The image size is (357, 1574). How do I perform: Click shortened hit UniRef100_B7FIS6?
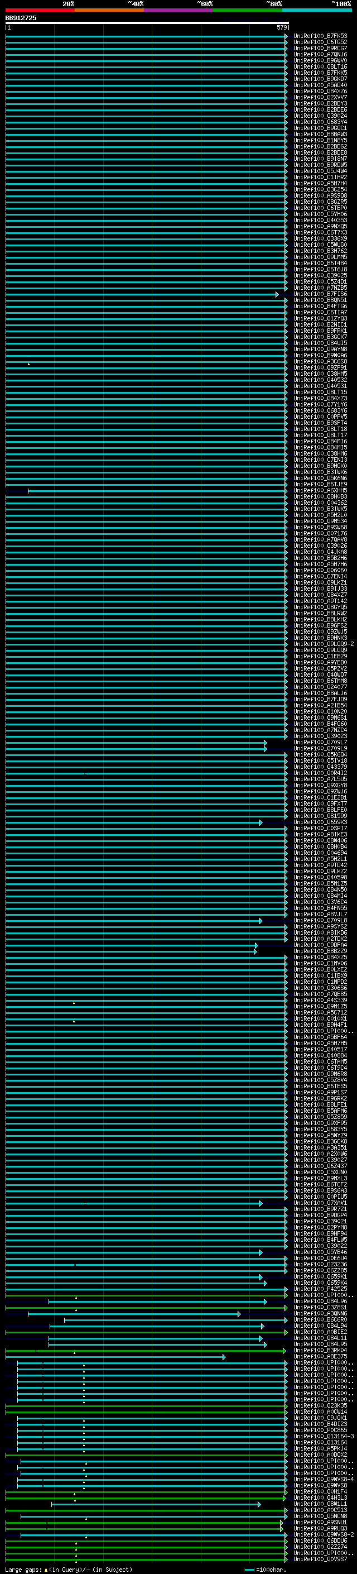[320, 294]
